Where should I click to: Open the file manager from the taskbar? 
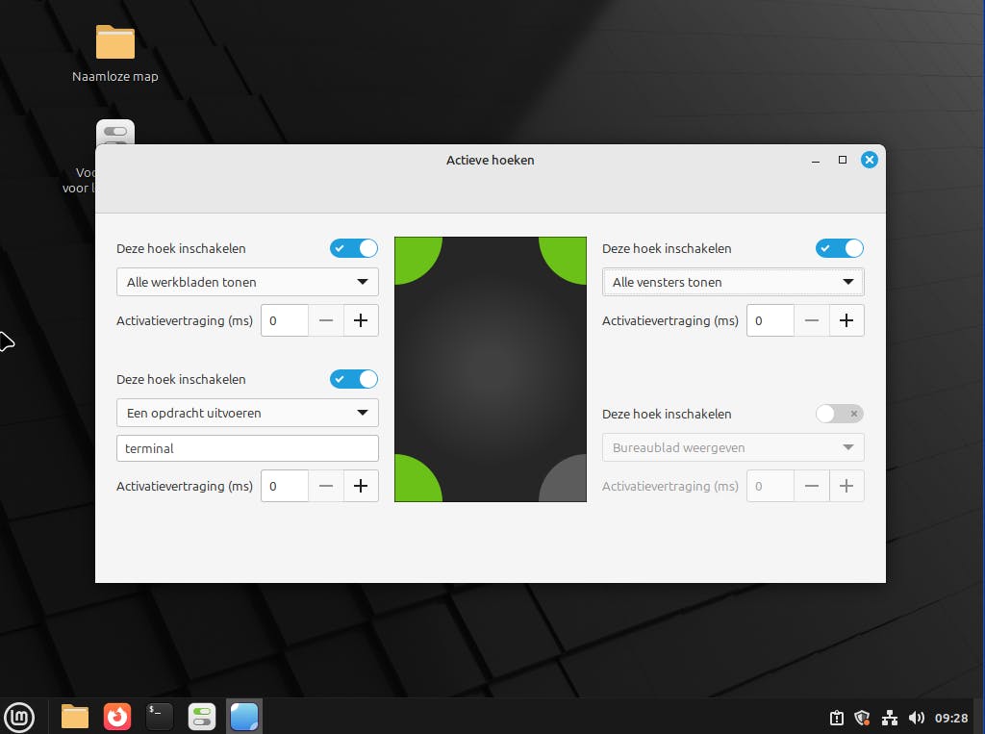75,717
